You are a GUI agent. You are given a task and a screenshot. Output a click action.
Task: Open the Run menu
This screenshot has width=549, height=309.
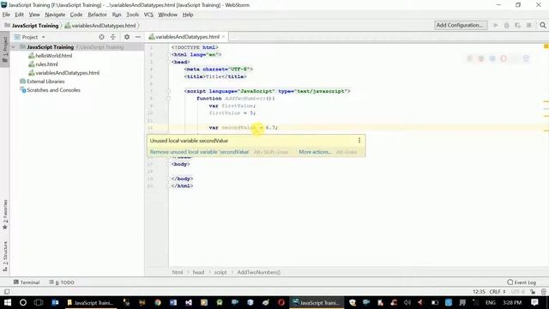click(117, 15)
